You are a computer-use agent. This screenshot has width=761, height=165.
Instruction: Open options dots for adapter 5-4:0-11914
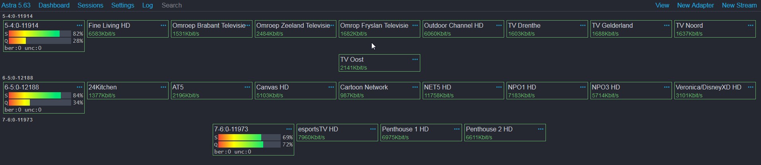point(80,25)
